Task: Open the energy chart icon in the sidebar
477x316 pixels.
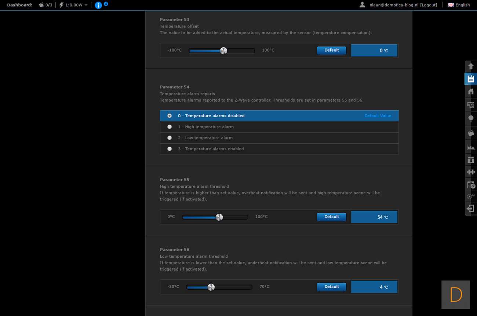Action: 470,147
